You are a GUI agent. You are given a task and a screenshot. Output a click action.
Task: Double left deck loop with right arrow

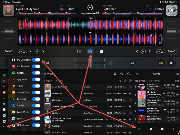coord(43,51)
